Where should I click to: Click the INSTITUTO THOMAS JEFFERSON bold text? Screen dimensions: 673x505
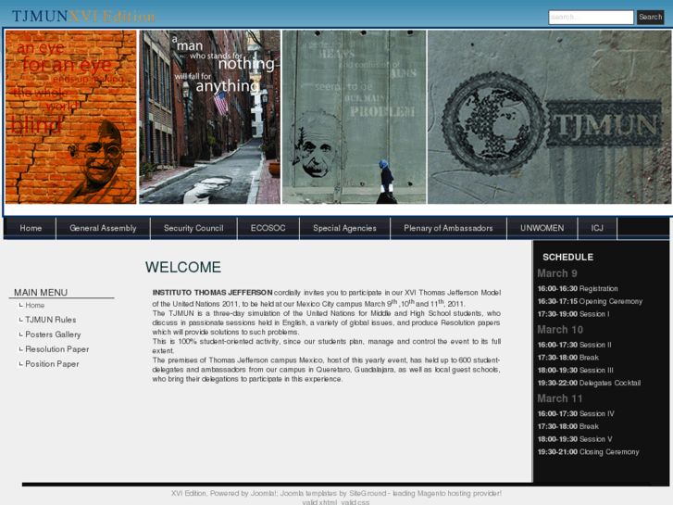pyautogui.click(x=212, y=293)
